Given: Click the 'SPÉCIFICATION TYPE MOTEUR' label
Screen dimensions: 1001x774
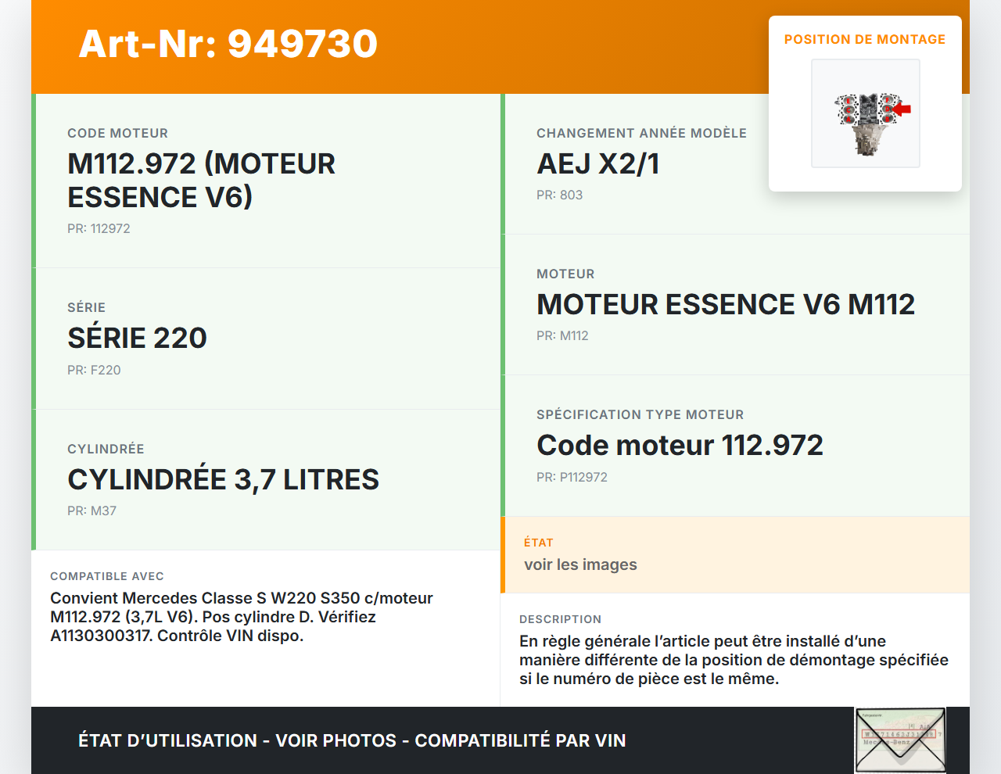Looking at the screenshot, I should [x=640, y=415].
